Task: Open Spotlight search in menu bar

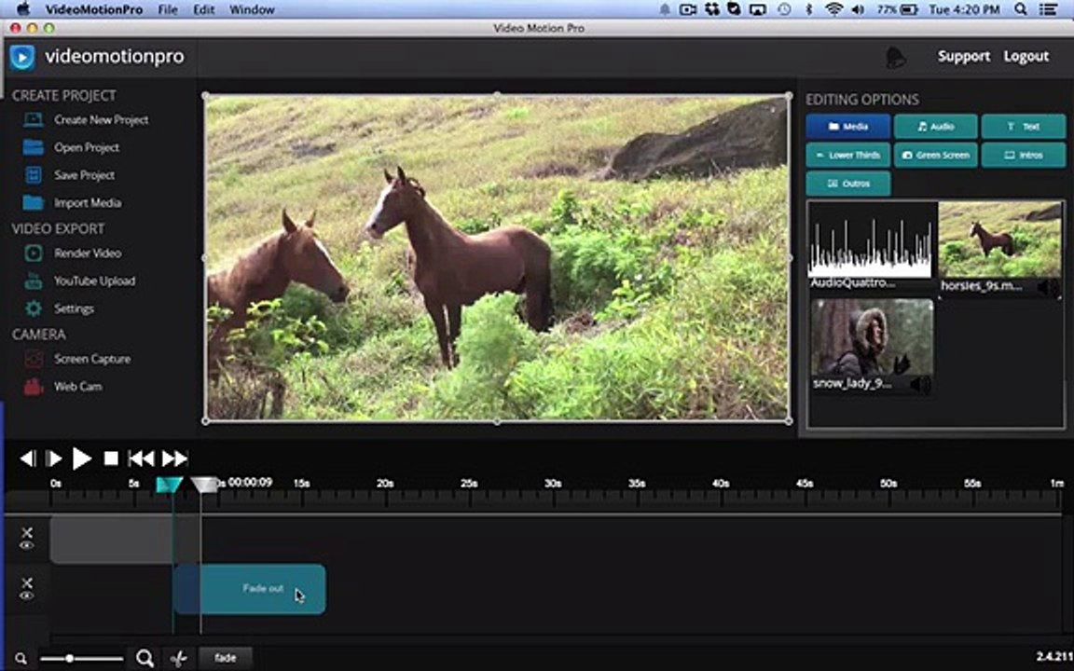Action: coord(1021,9)
